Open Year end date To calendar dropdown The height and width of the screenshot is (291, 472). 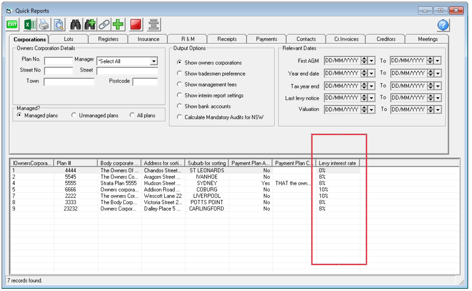438,73
